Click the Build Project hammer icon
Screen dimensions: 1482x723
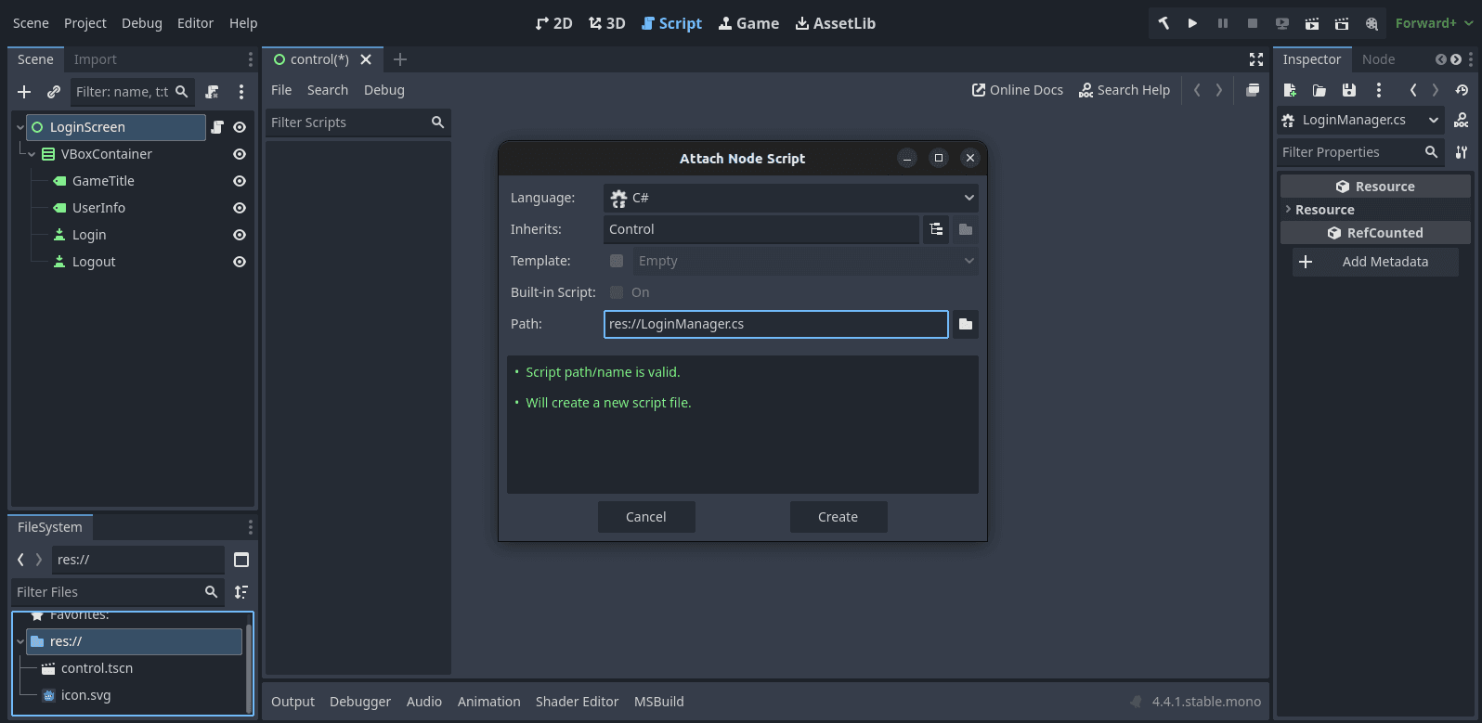point(1163,23)
